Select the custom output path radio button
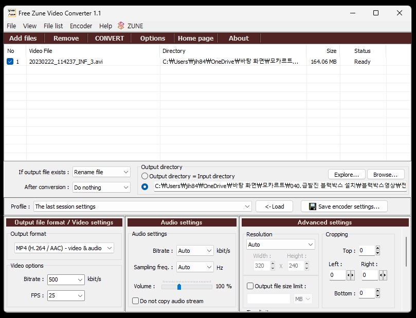The image size is (416, 318). (144, 186)
